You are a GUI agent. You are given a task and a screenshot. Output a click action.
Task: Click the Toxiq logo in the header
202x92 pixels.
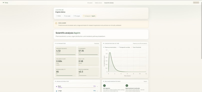click(6, 2)
